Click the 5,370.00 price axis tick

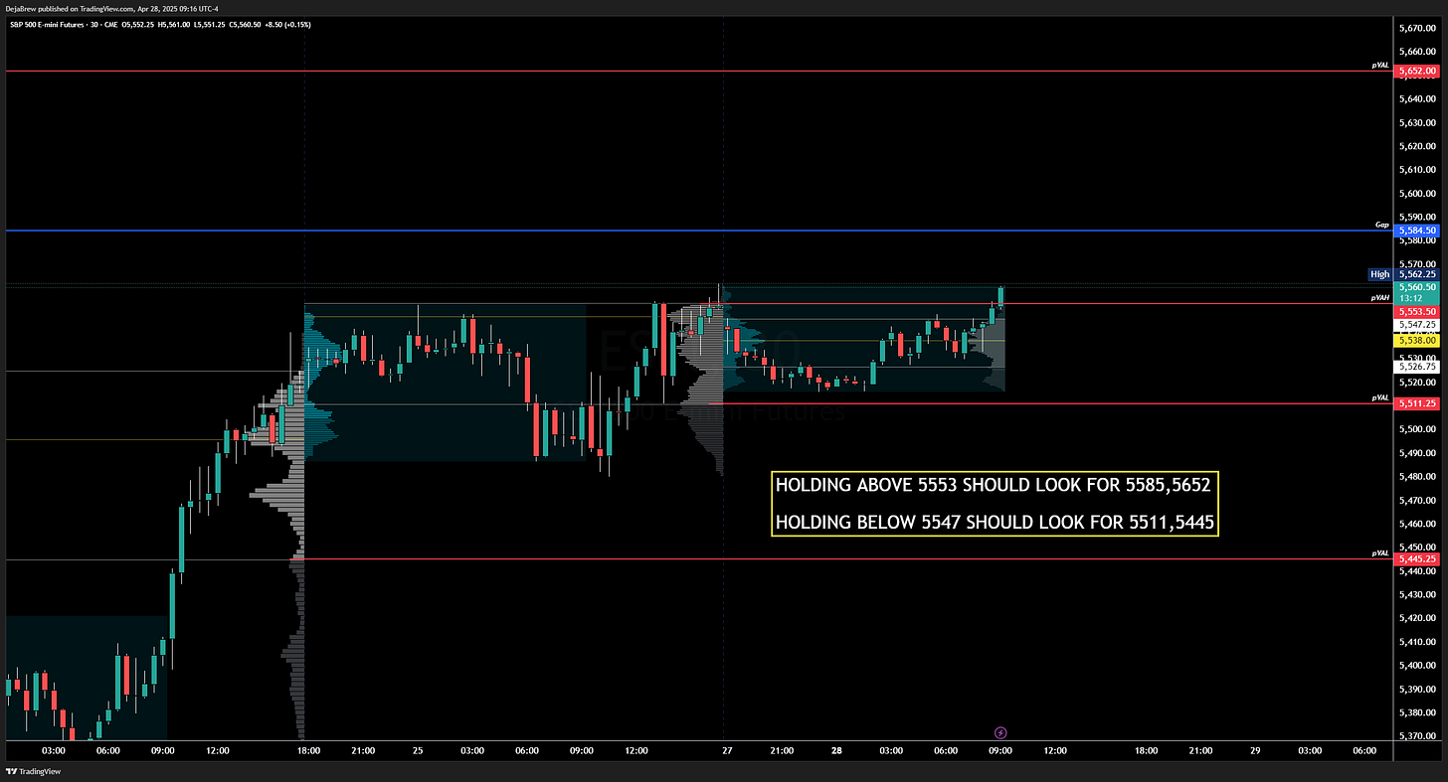coord(1416,736)
